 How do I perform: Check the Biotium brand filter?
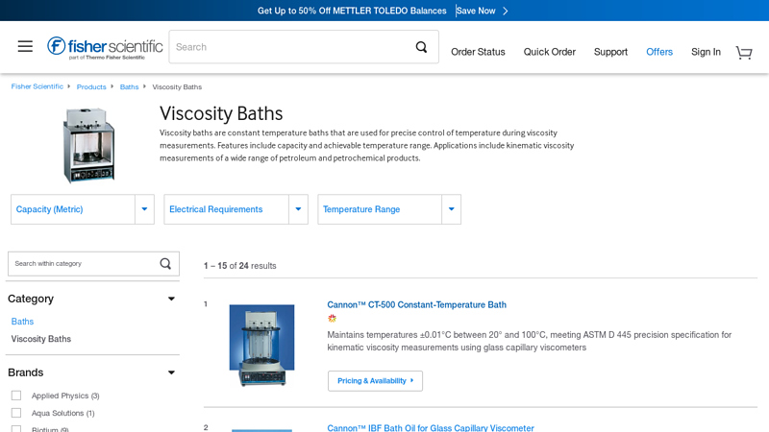[16, 429]
